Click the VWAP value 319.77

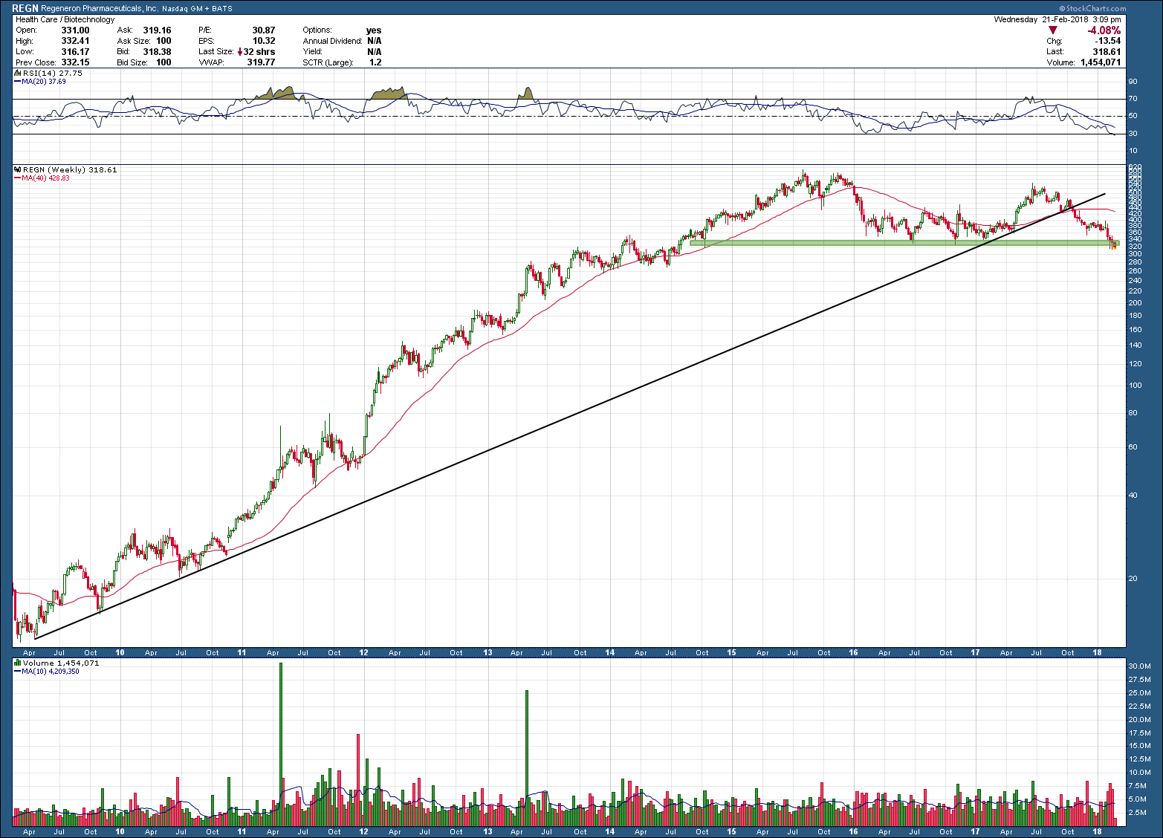click(x=261, y=62)
